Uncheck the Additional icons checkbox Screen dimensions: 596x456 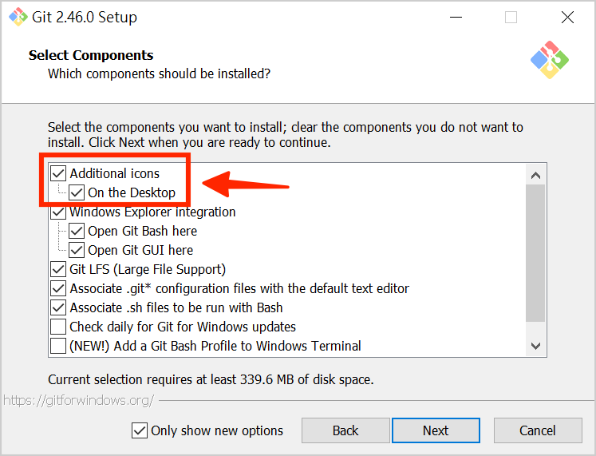click(x=58, y=173)
